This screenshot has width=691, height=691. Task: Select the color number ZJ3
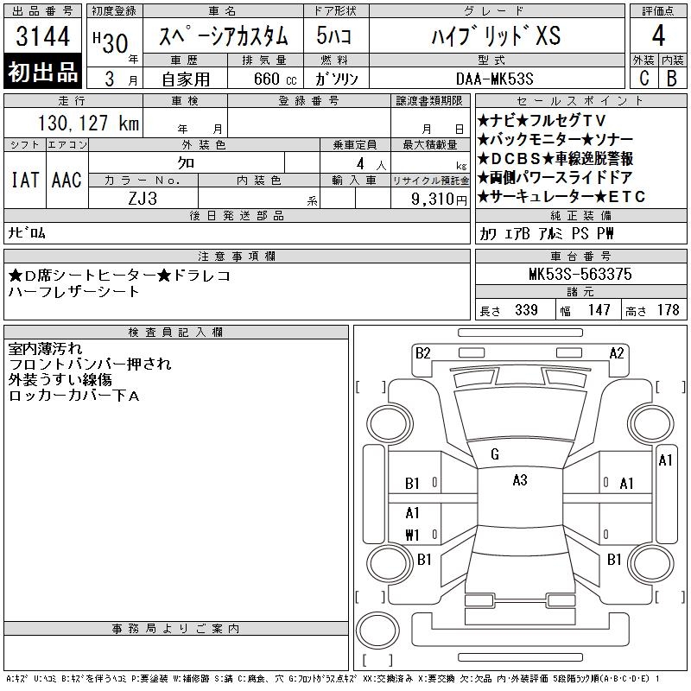tap(143, 199)
